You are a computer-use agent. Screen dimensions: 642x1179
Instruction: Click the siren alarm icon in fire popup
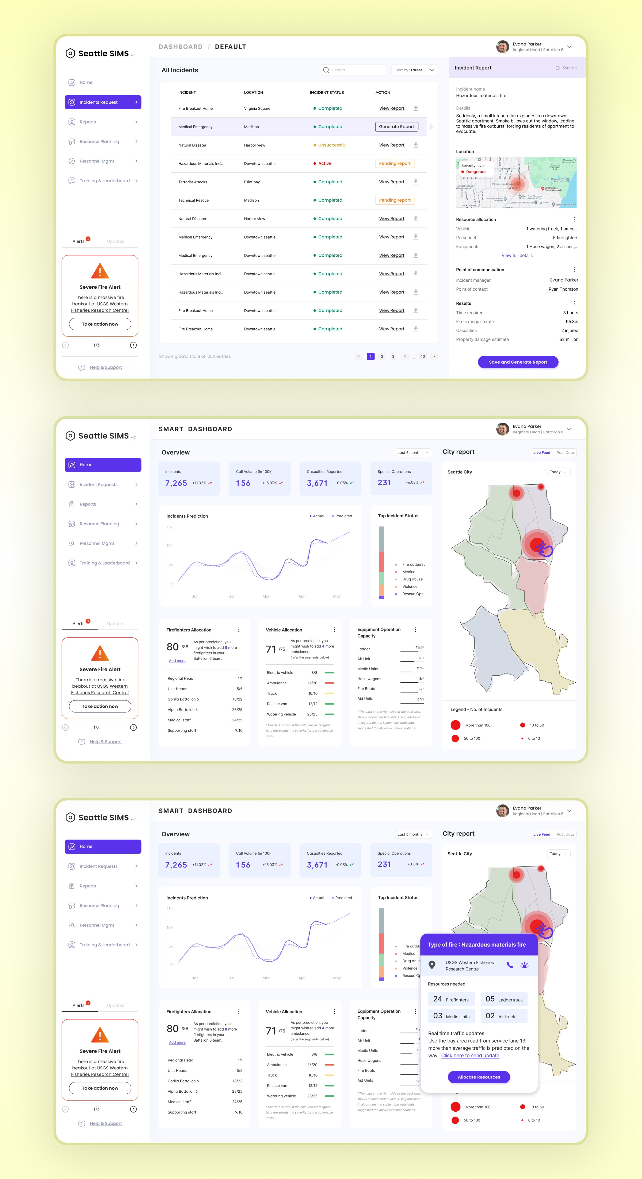524,965
